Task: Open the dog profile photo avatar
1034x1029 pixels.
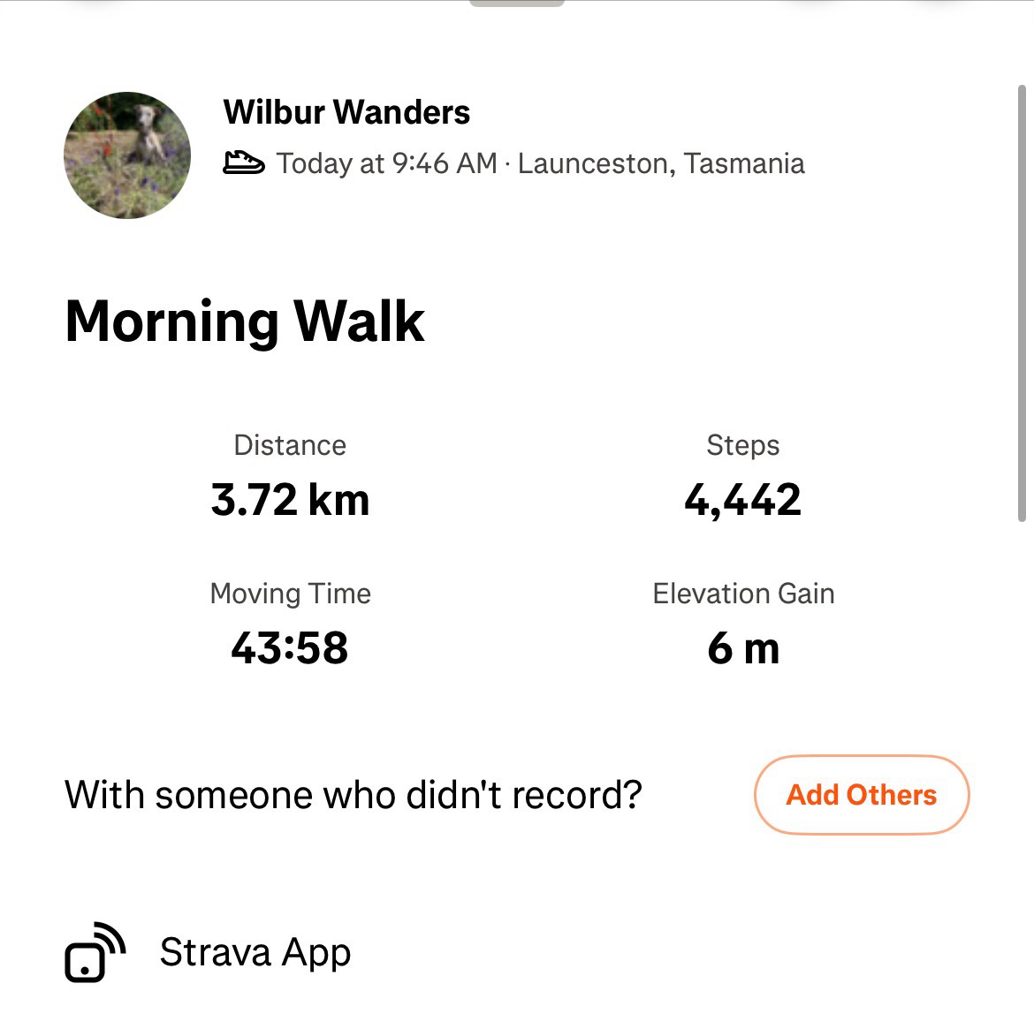Action: [x=127, y=155]
